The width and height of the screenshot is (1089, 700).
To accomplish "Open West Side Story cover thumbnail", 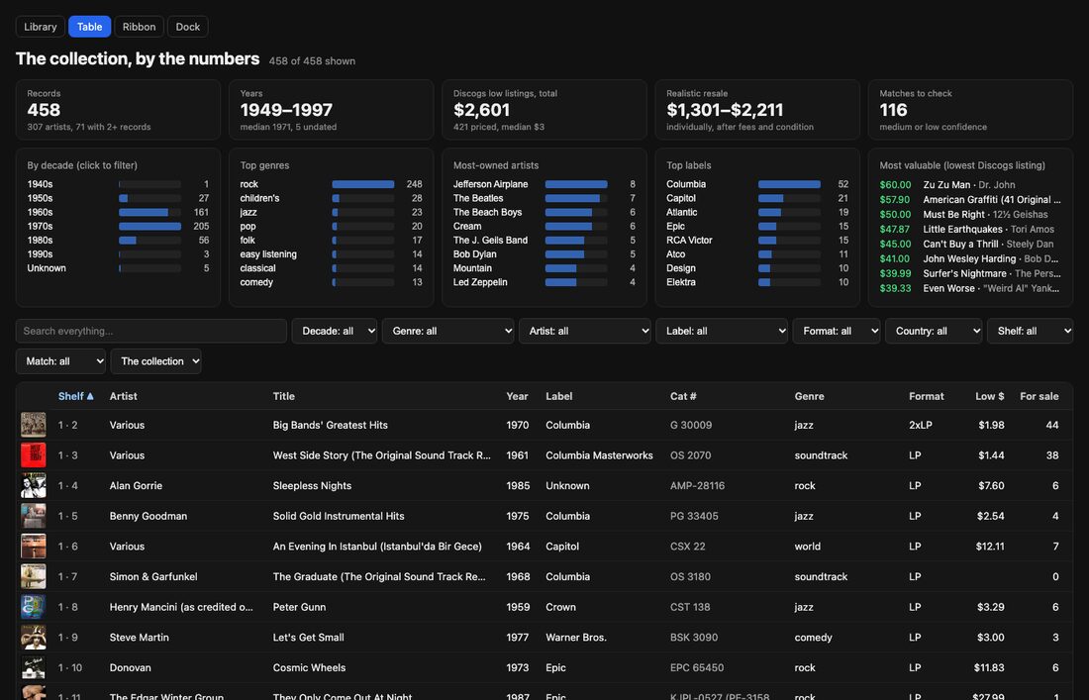I will (x=34, y=454).
